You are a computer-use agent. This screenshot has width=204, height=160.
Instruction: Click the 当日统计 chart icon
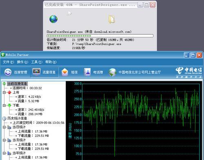tap(9, 127)
